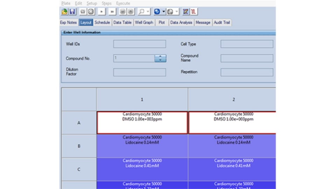Click the red curve graph icon

194,12
